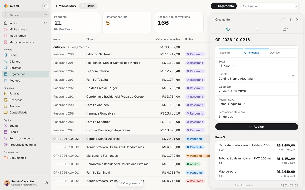Open the Filtros filter button
The height and width of the screenshot is (190, 305).
pos(88,6)
